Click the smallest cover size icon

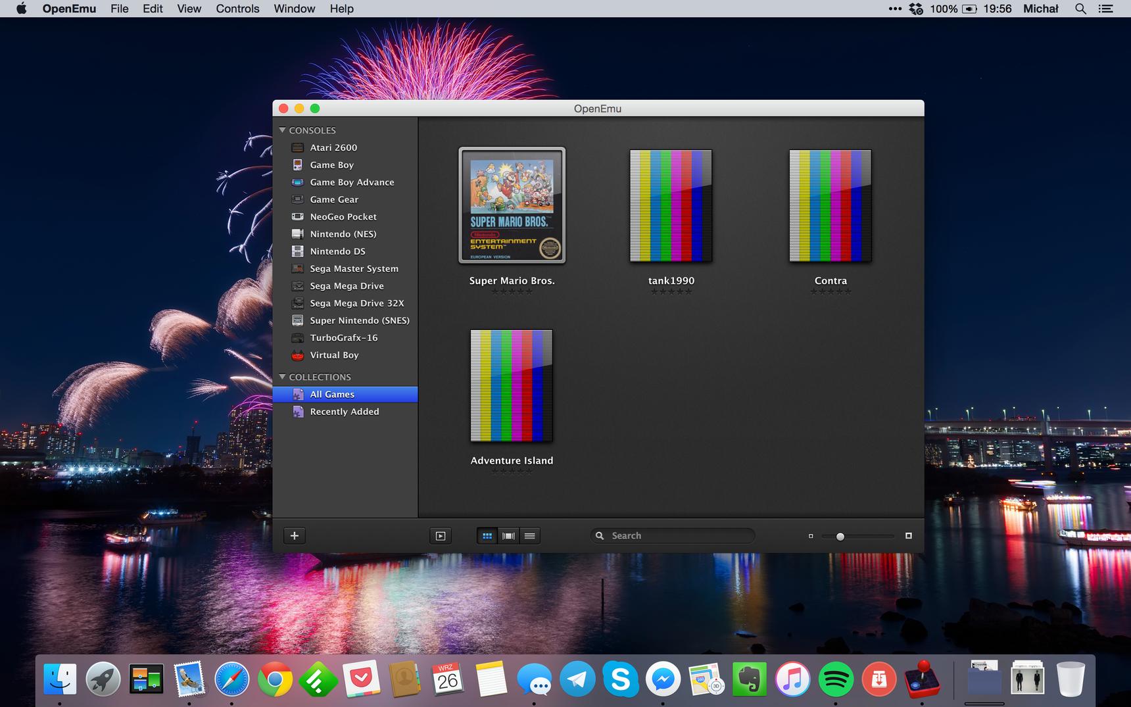(811, 536)
